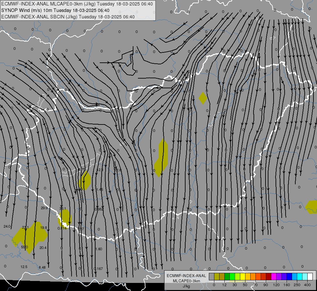The height and width of the screenshot is (291, 317).
Task: Click the map value 20.4
Action: pyautogui.click(x=43, y=248)
